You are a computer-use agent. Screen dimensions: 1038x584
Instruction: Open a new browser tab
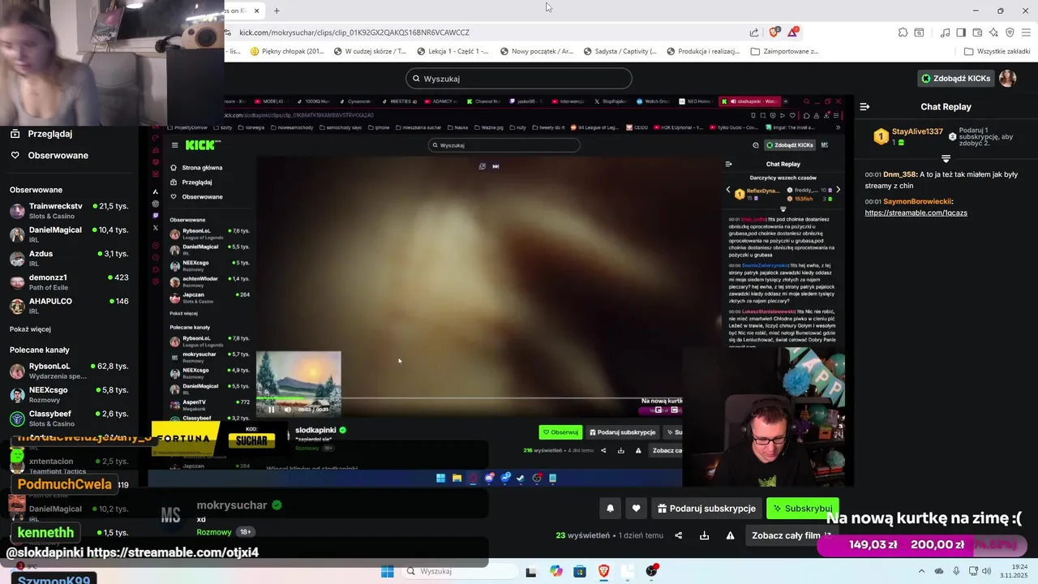point(277,11)
